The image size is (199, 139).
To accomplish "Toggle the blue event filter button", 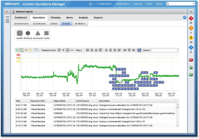I will click(x=139, y=50).
